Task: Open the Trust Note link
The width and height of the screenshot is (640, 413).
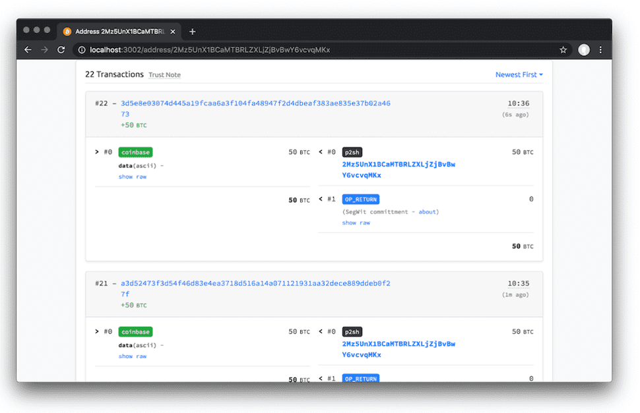Action: point(164,74)
